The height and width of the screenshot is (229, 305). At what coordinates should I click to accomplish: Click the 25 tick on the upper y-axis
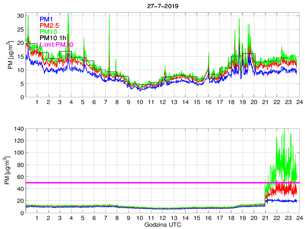pyautogui.click(x=20, y=29)
